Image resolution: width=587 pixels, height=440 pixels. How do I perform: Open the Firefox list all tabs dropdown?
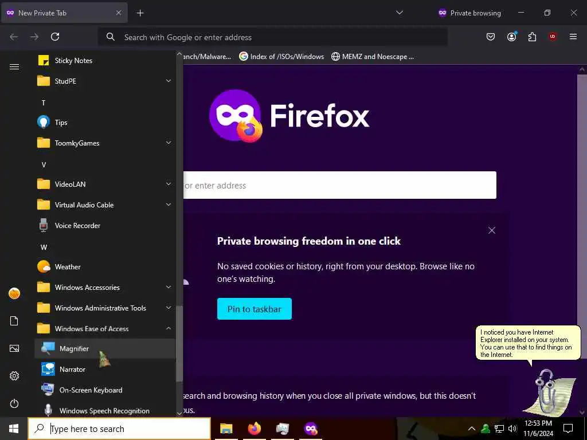(400, 13)
